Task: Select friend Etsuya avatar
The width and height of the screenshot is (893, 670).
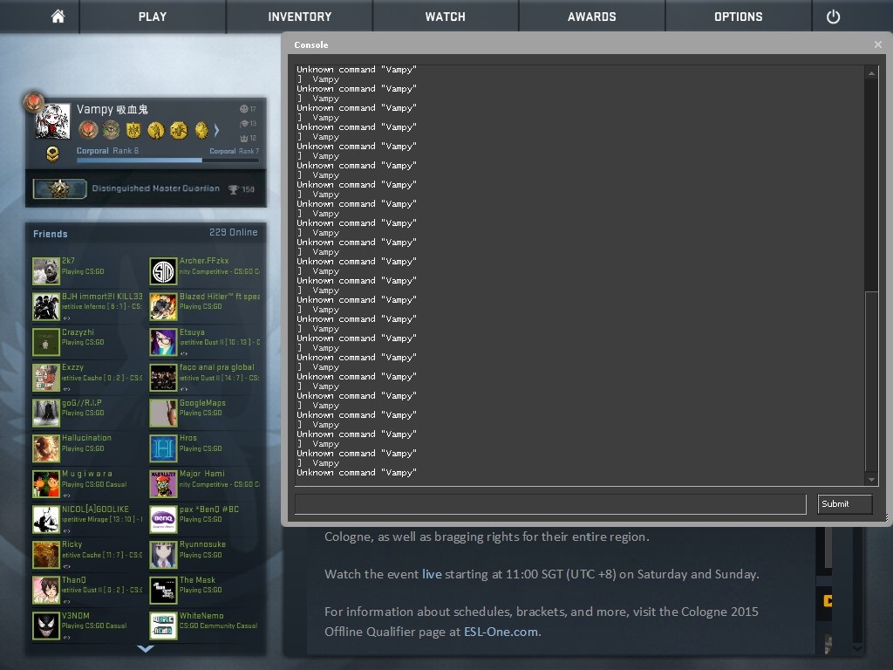Action: 163,342
